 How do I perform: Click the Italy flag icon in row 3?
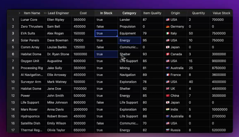click(168, 33)
